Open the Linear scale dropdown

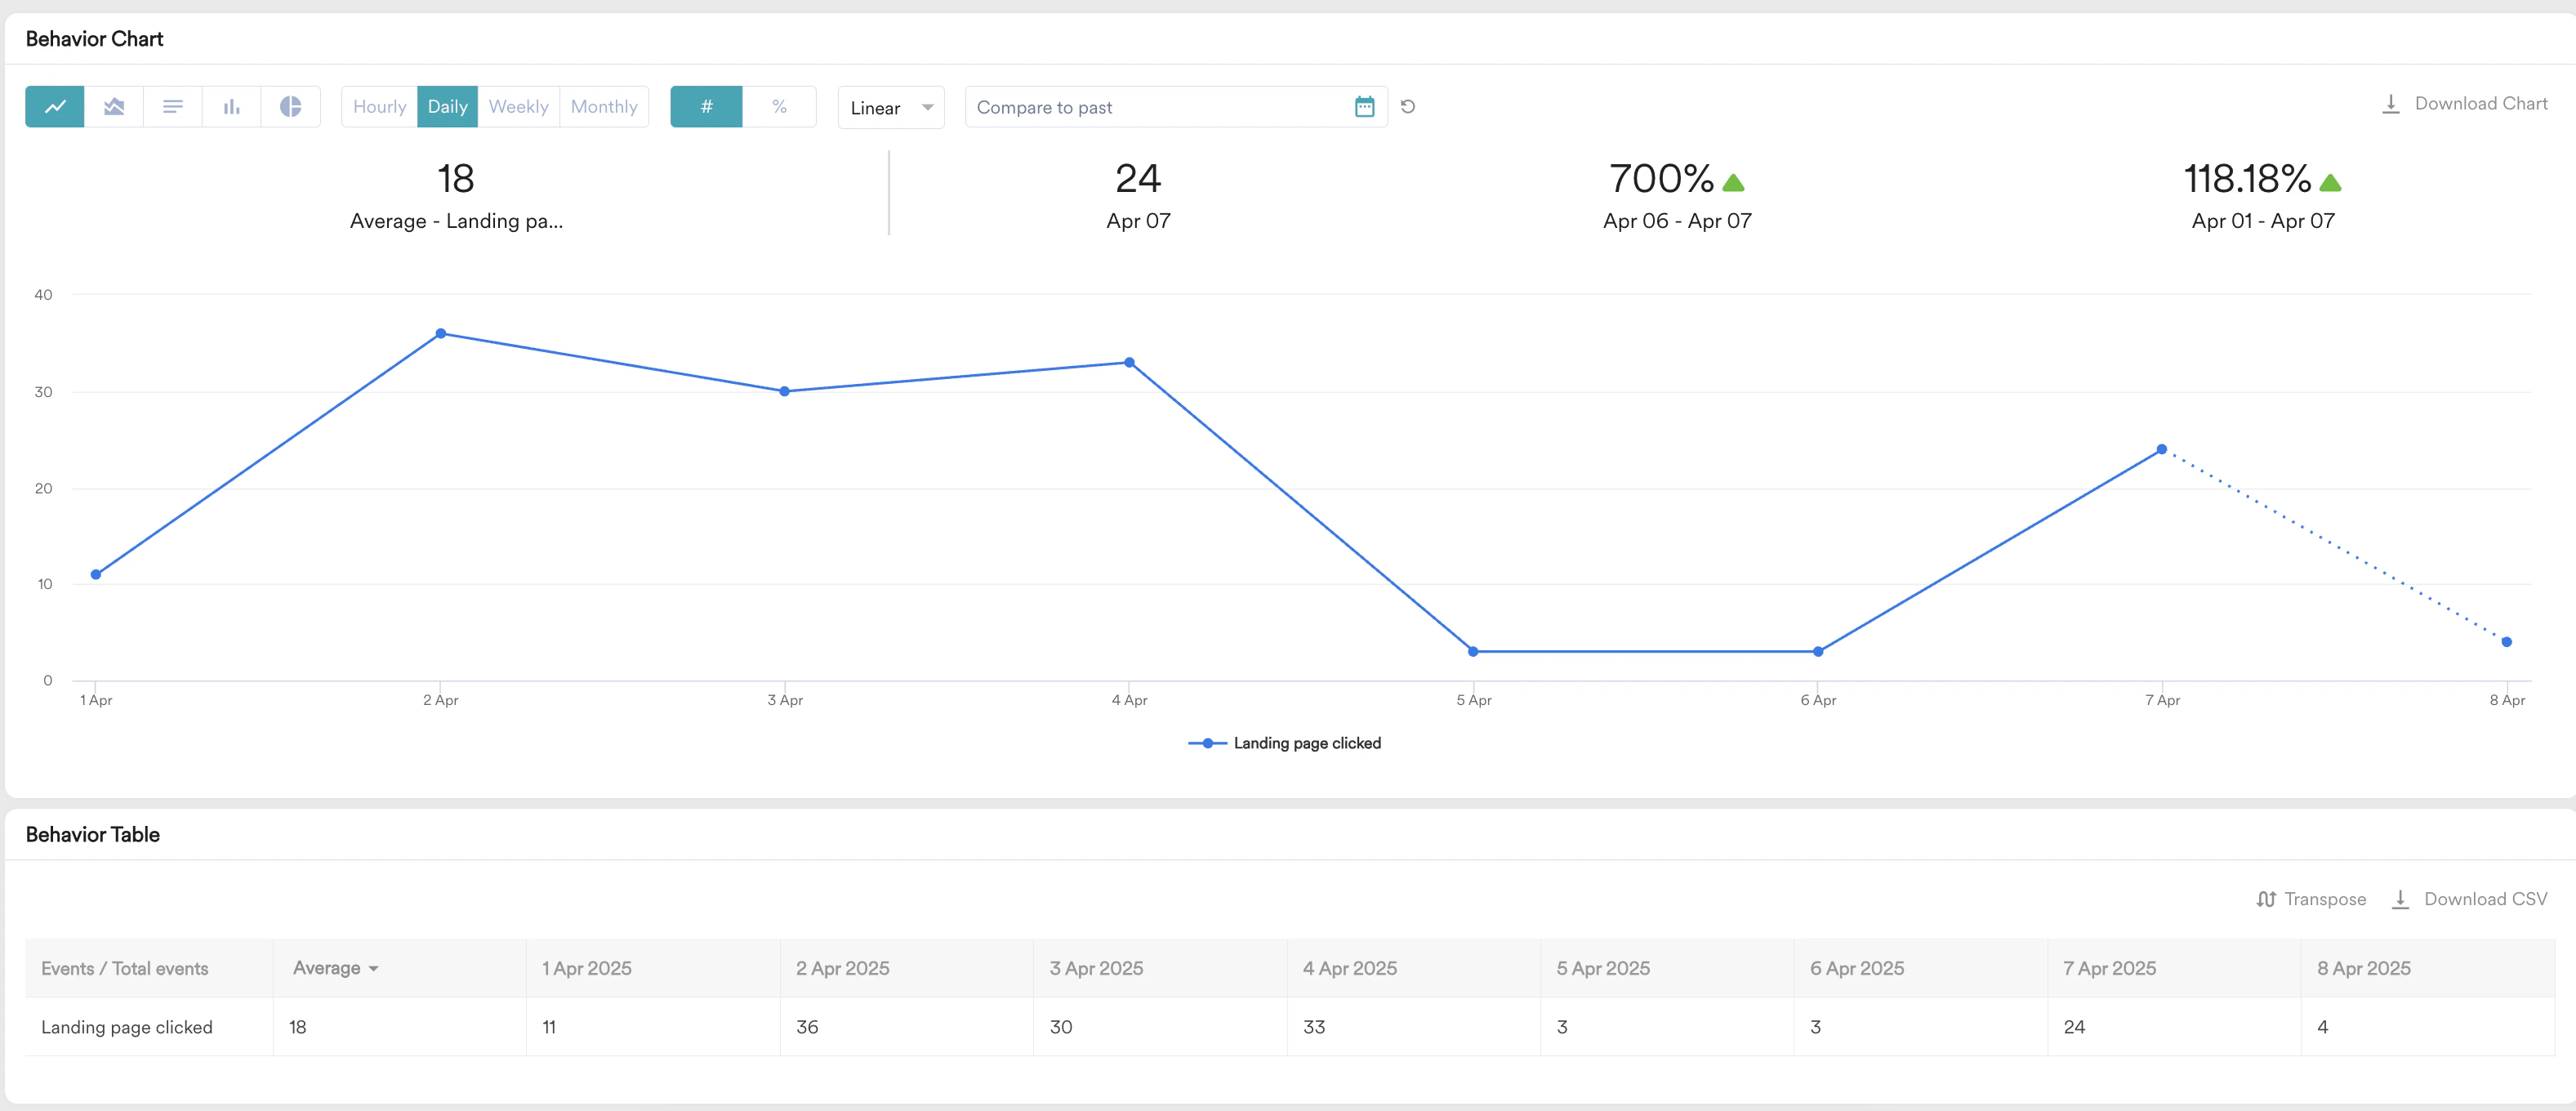click(889, 107)
